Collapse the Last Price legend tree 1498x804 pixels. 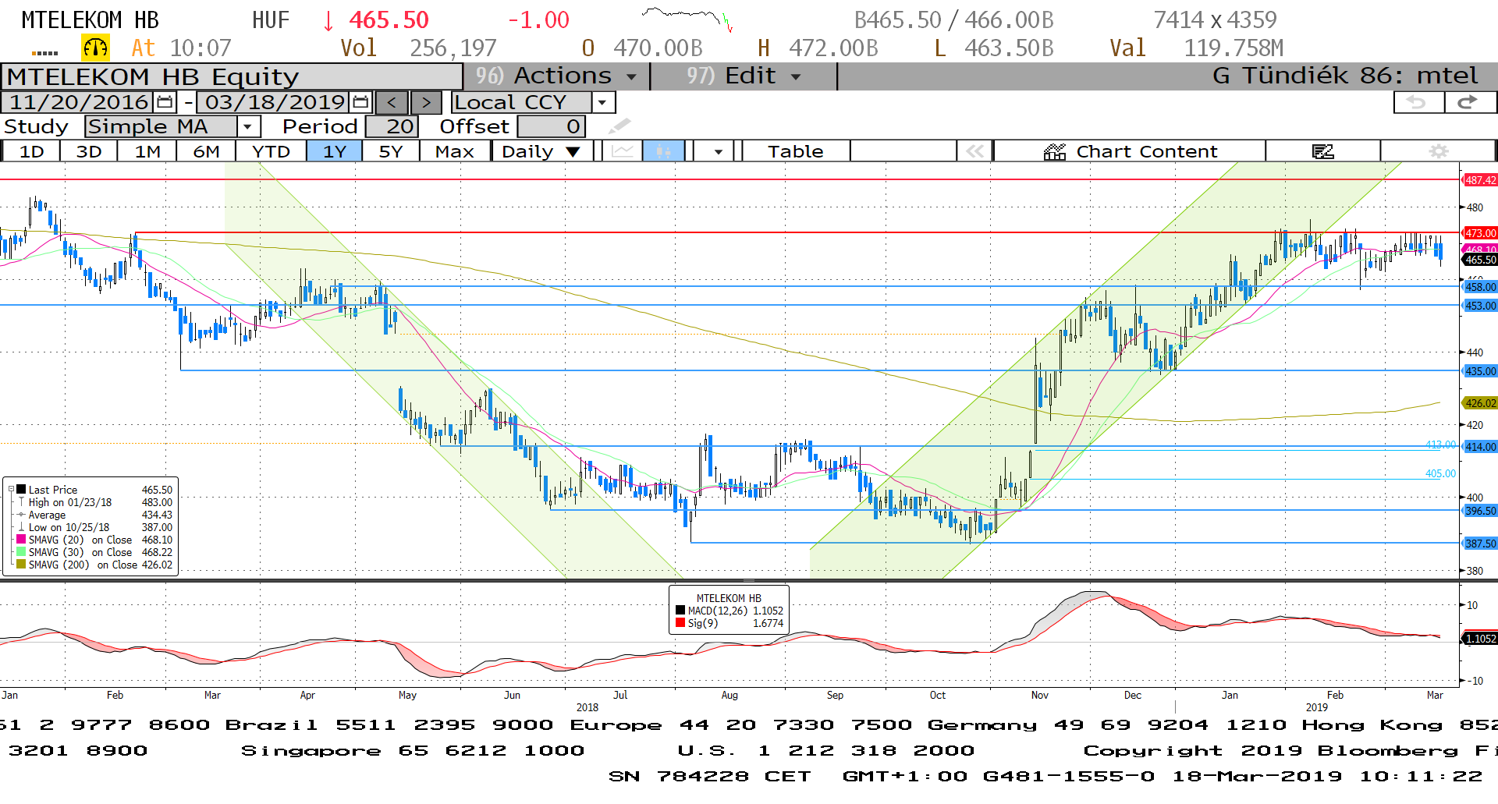[x=11, y=490]
